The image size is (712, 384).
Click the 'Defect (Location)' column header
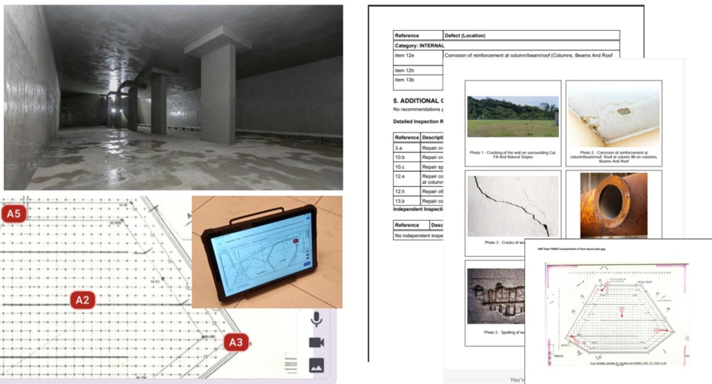pos(531,35)
